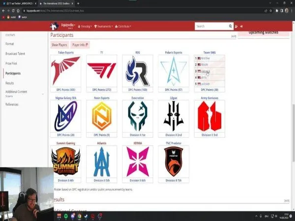This screenshot has height=221, width=295.
Task: Click into the Liquipedia search field
Action: [210, 26]
